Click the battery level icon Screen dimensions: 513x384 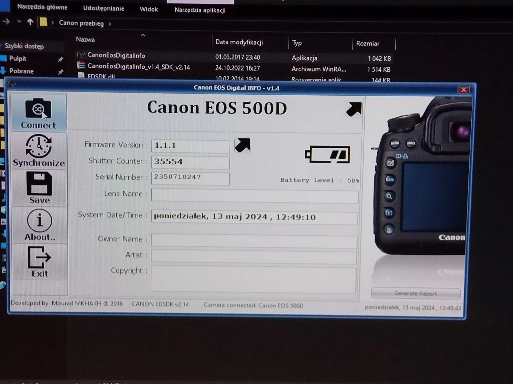[x=327, y=155]
